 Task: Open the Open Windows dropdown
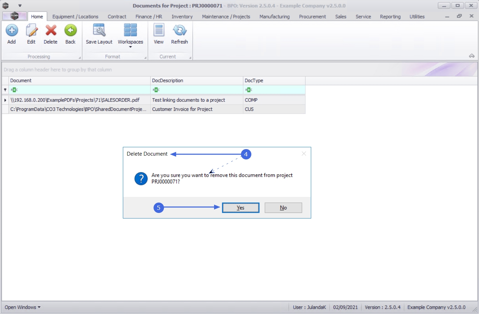point(23,307)
